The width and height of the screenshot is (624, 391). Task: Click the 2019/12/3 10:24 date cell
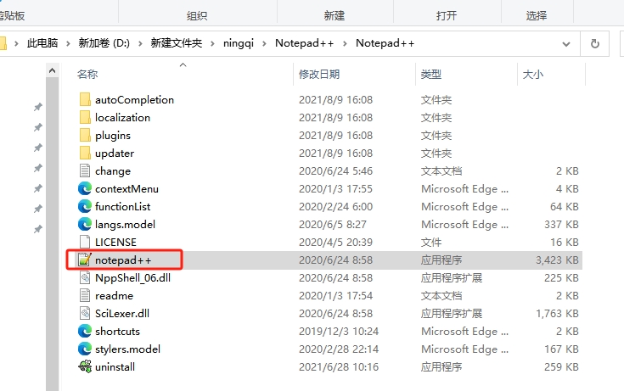(x=339, y=331)
